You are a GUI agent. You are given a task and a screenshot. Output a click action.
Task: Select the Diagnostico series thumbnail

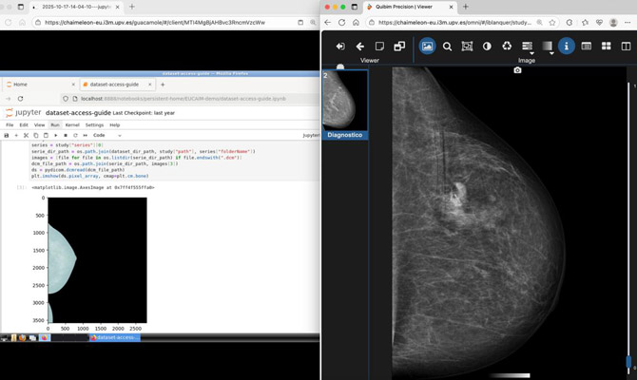tap(345, 104)
